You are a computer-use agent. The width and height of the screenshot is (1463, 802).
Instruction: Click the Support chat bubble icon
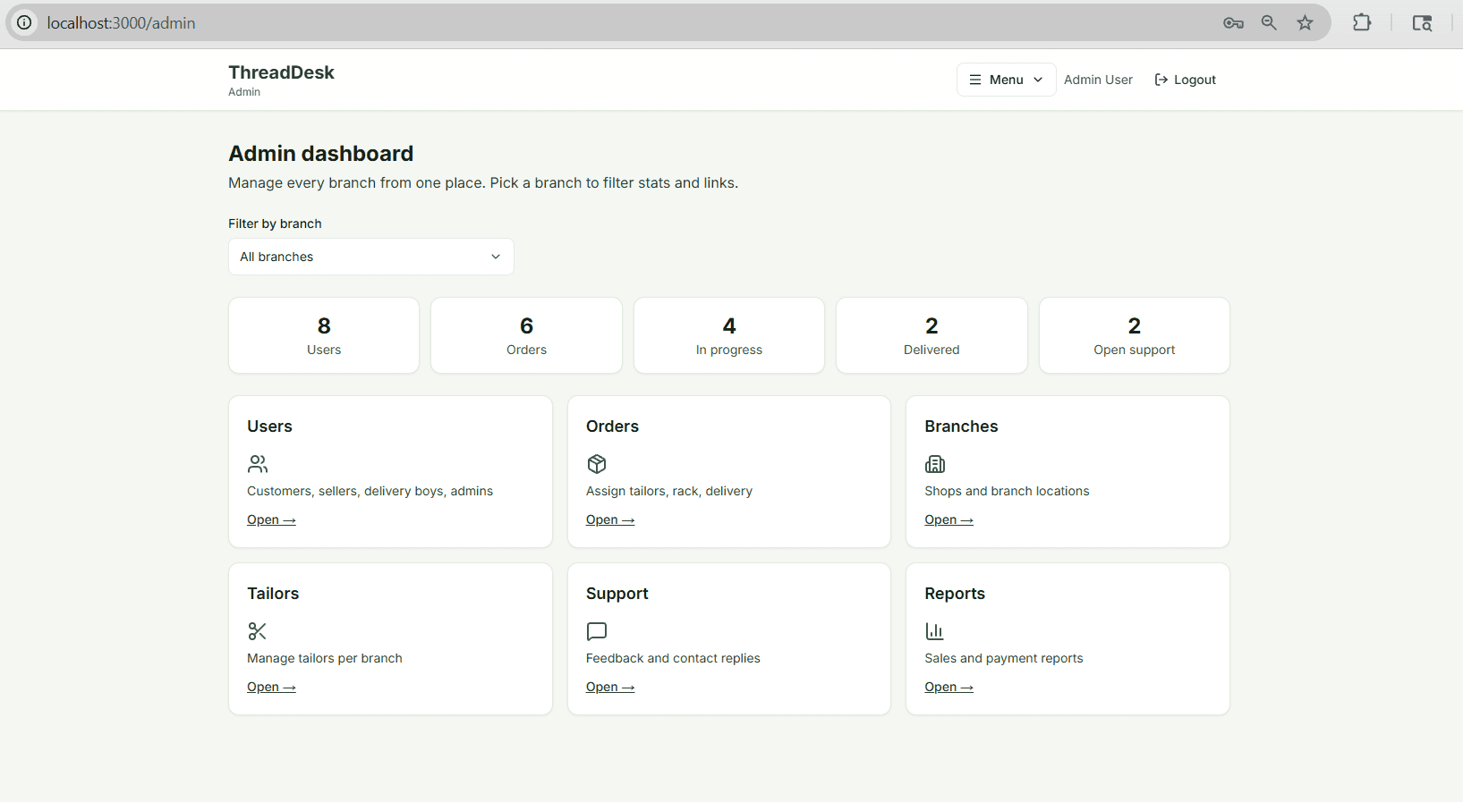(x=597, y=631)
